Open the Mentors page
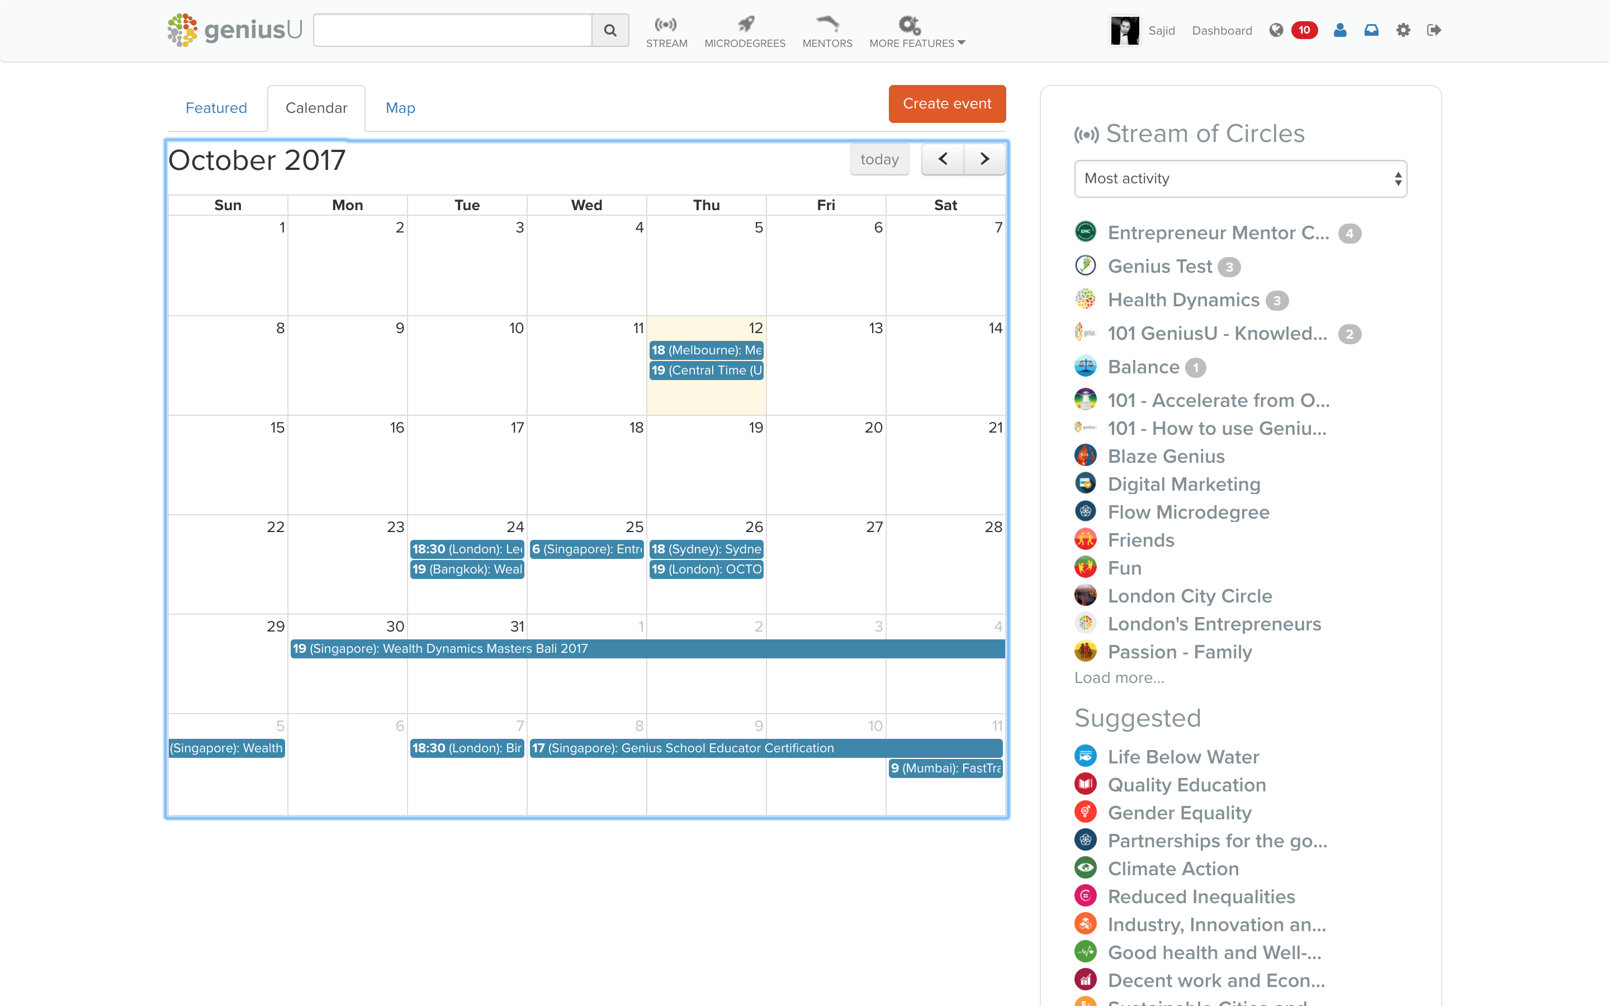The image size is (1610, 1006). coord(827,32)
